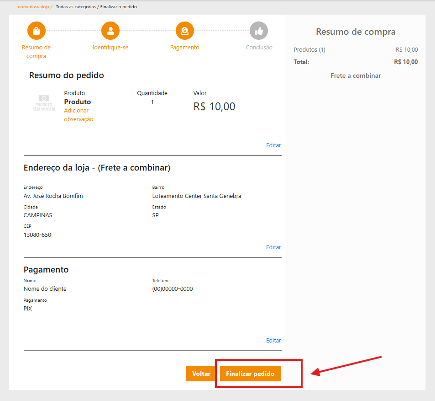The image size is (435, 401).
Task: Open nomedasualoja breadcrumb link
Action: coord(34,7)
